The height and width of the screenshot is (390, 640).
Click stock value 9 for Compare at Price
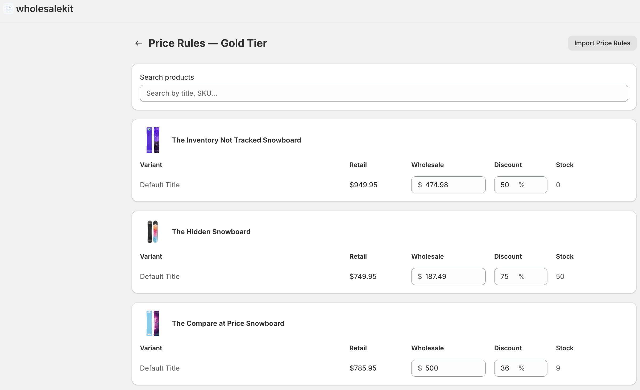tap(558, 368)
